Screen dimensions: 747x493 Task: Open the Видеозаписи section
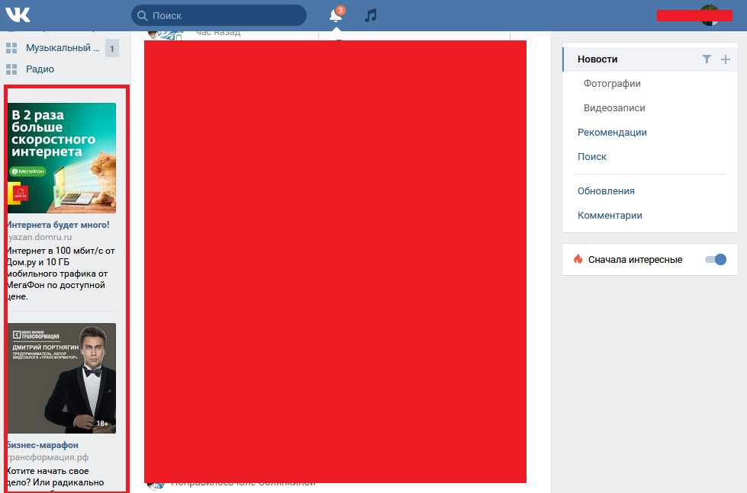coord(614,108)
